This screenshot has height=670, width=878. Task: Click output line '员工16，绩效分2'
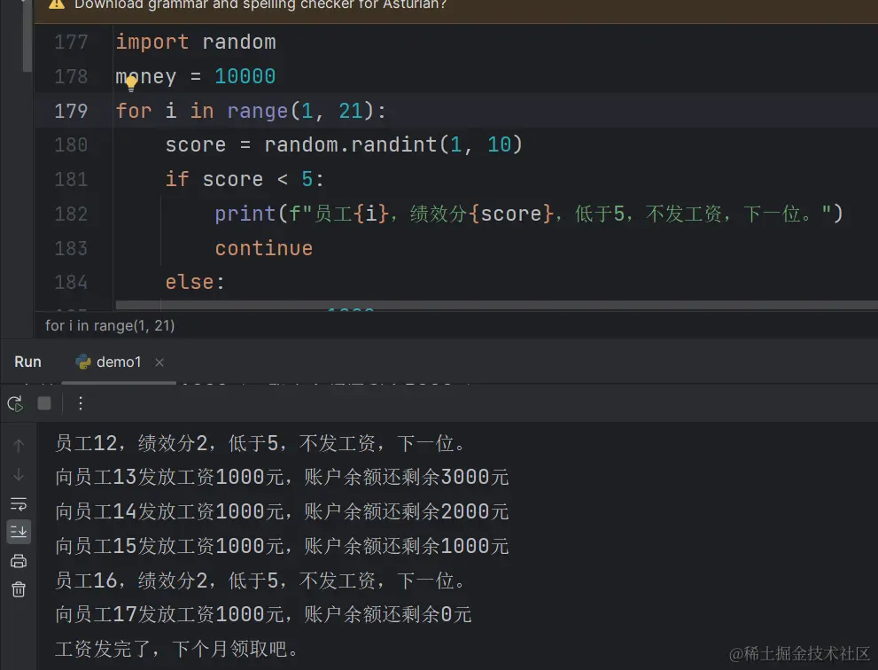tap(260, 580)
